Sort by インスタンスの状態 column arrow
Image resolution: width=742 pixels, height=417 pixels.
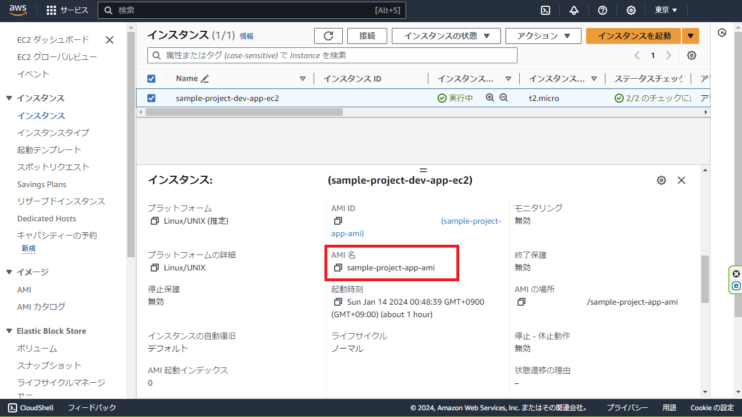pos(508,79)
